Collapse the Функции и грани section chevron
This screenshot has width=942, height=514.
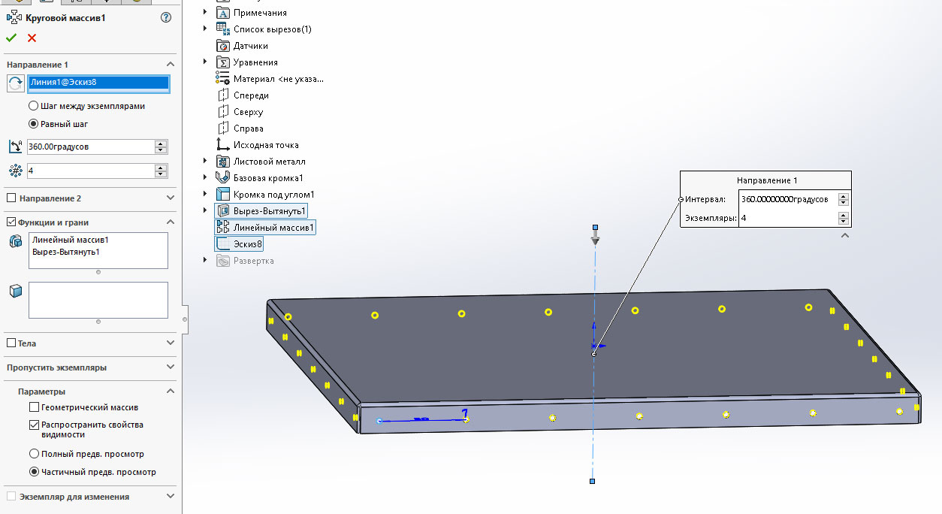[x=171, y=222]
